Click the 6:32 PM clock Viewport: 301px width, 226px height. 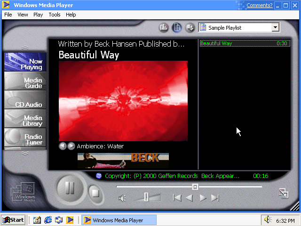coord(285,221)
